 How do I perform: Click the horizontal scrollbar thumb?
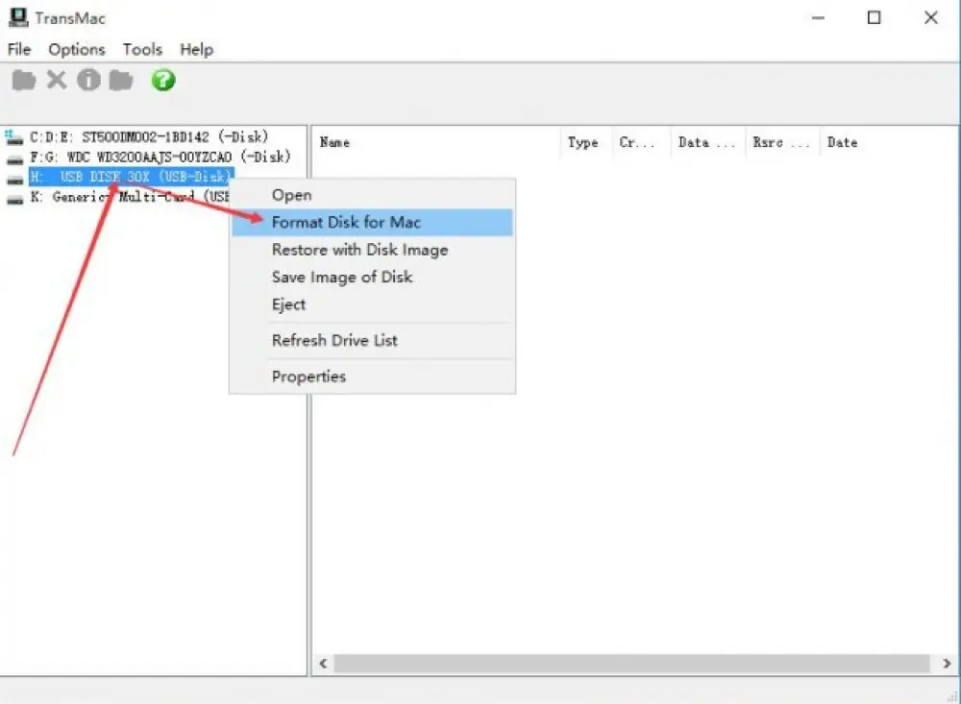click(x=631, y=664)
